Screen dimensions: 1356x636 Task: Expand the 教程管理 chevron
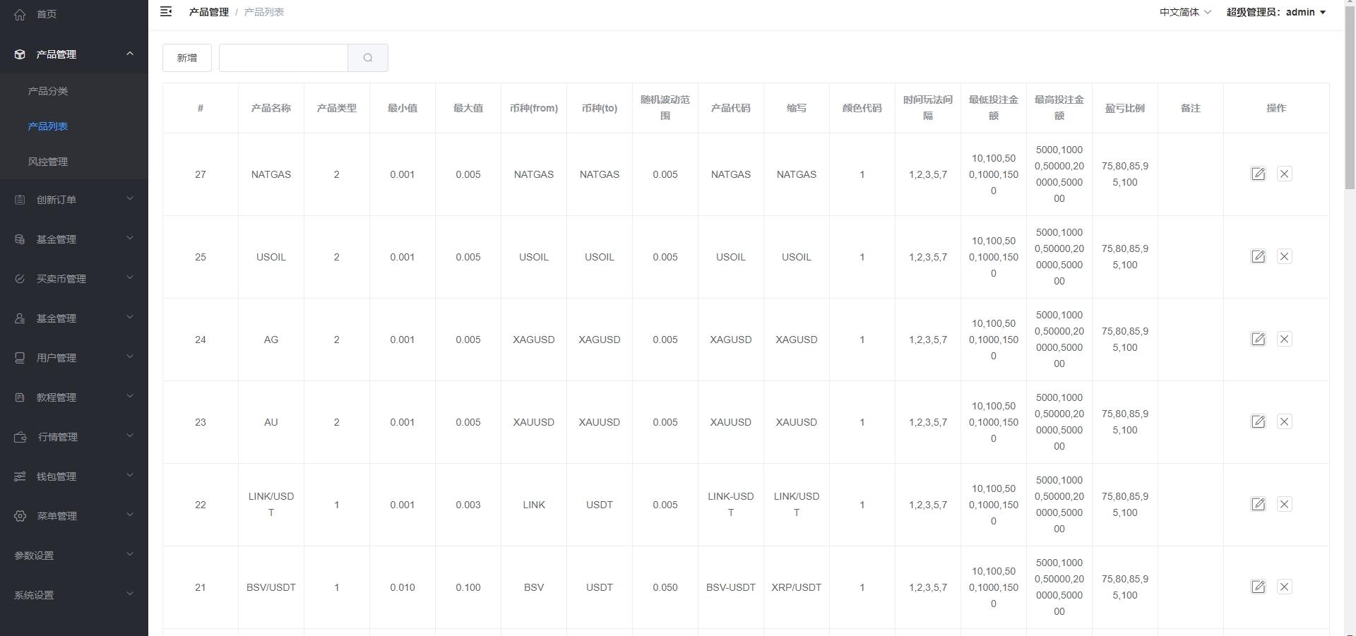(130, 397)
